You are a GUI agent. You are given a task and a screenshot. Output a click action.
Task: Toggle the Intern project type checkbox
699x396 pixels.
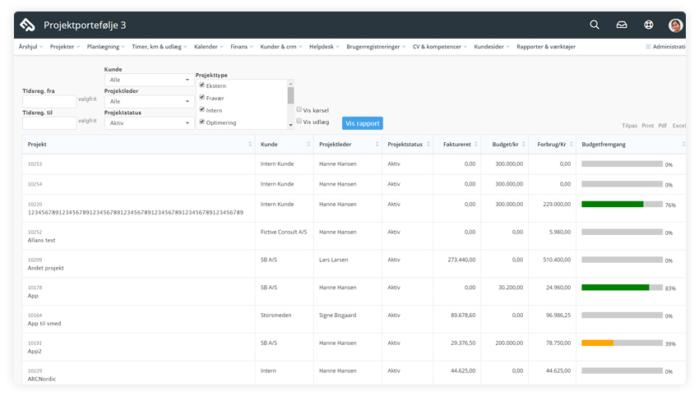tap(202, 109)
